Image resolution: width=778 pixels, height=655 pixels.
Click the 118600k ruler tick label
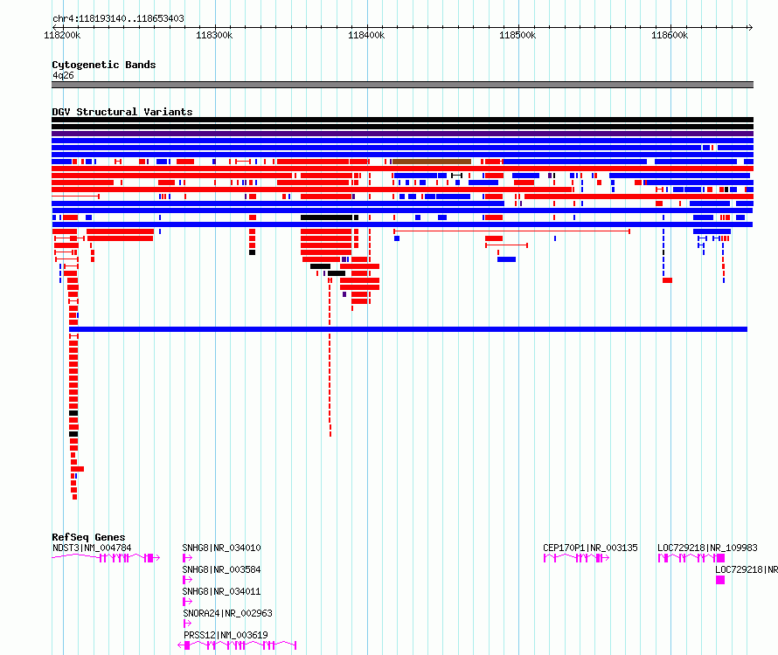pos(670,35)
